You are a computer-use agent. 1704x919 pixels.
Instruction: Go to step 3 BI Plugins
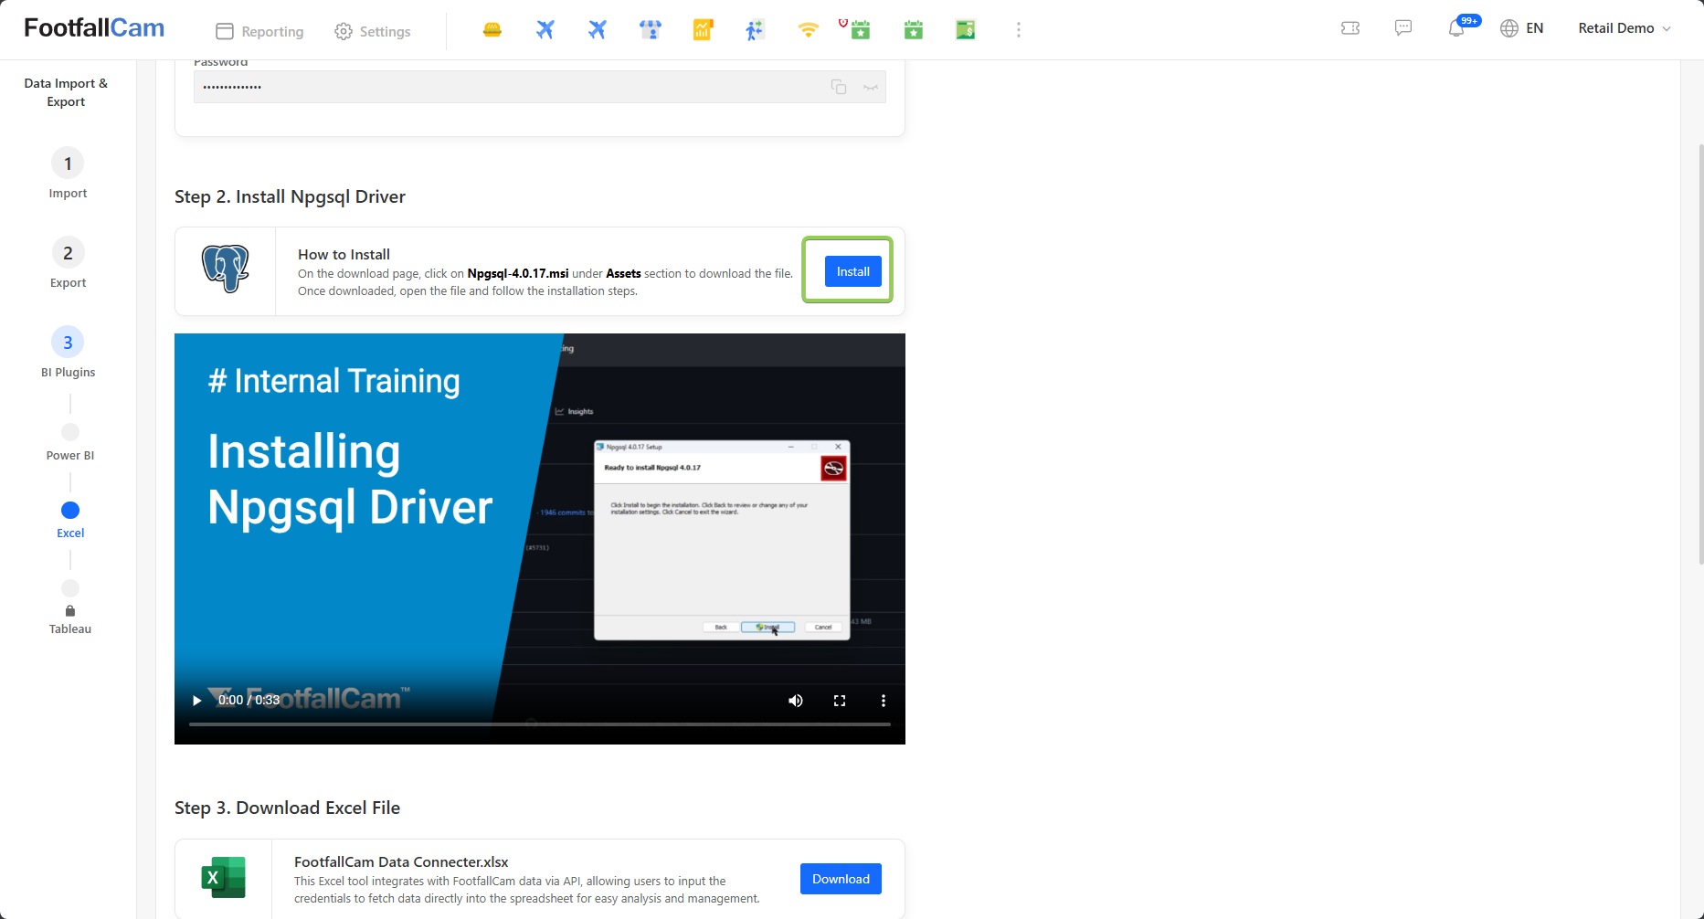(68, 353)
